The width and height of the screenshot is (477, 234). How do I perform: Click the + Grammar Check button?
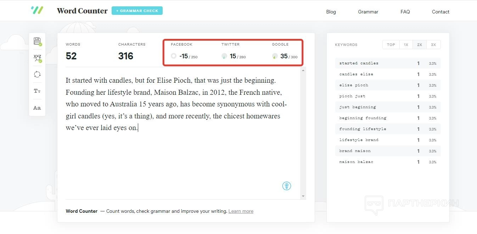pos(137,11)
